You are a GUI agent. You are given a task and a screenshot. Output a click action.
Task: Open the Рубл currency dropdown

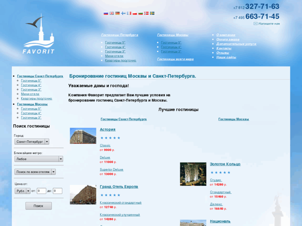point(22,191)
